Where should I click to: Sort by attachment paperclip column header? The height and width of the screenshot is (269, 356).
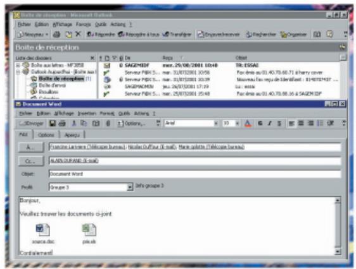pos(121,58)
